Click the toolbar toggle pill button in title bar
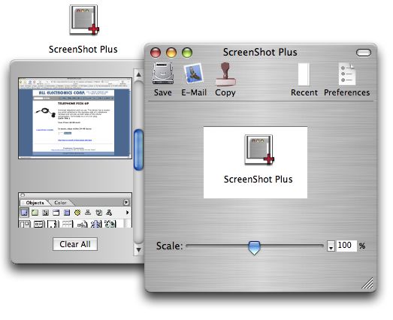This screenshot has width=393, height=320. click(364, 53)
